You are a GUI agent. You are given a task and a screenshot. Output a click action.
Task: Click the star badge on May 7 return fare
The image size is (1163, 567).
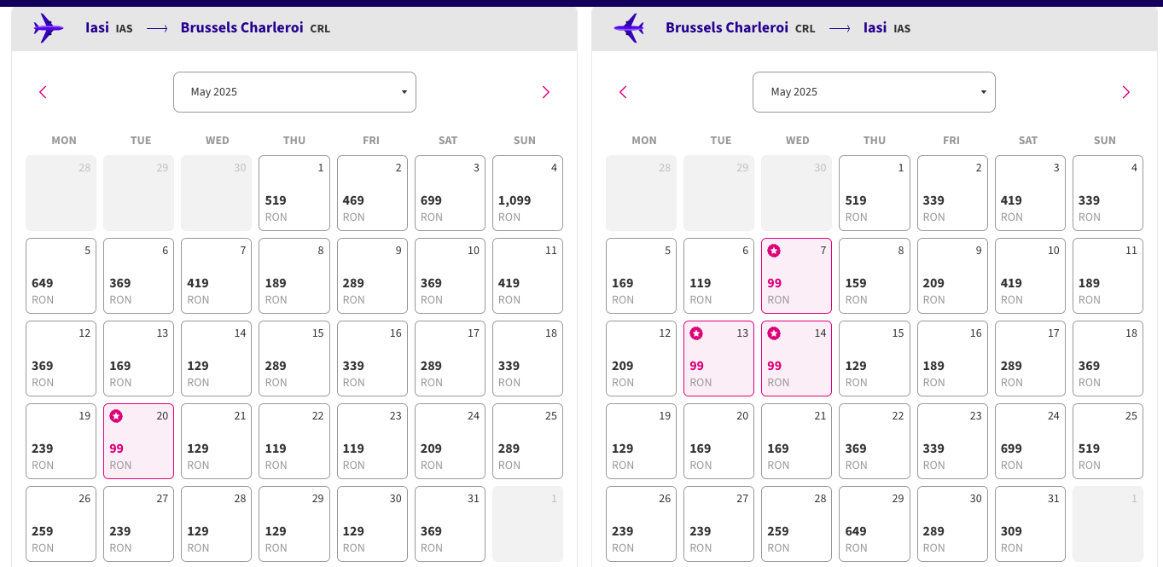(774, 251)
